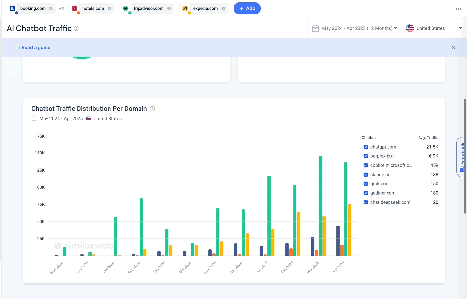Select the booking.com comparison chip
467x299 pixels.
pos(31,8)
